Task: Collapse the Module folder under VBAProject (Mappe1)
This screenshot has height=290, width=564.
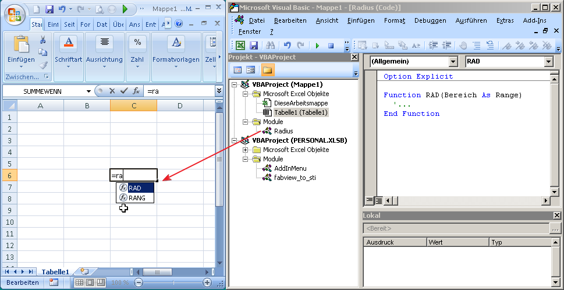Action: (x=246, y=122)
